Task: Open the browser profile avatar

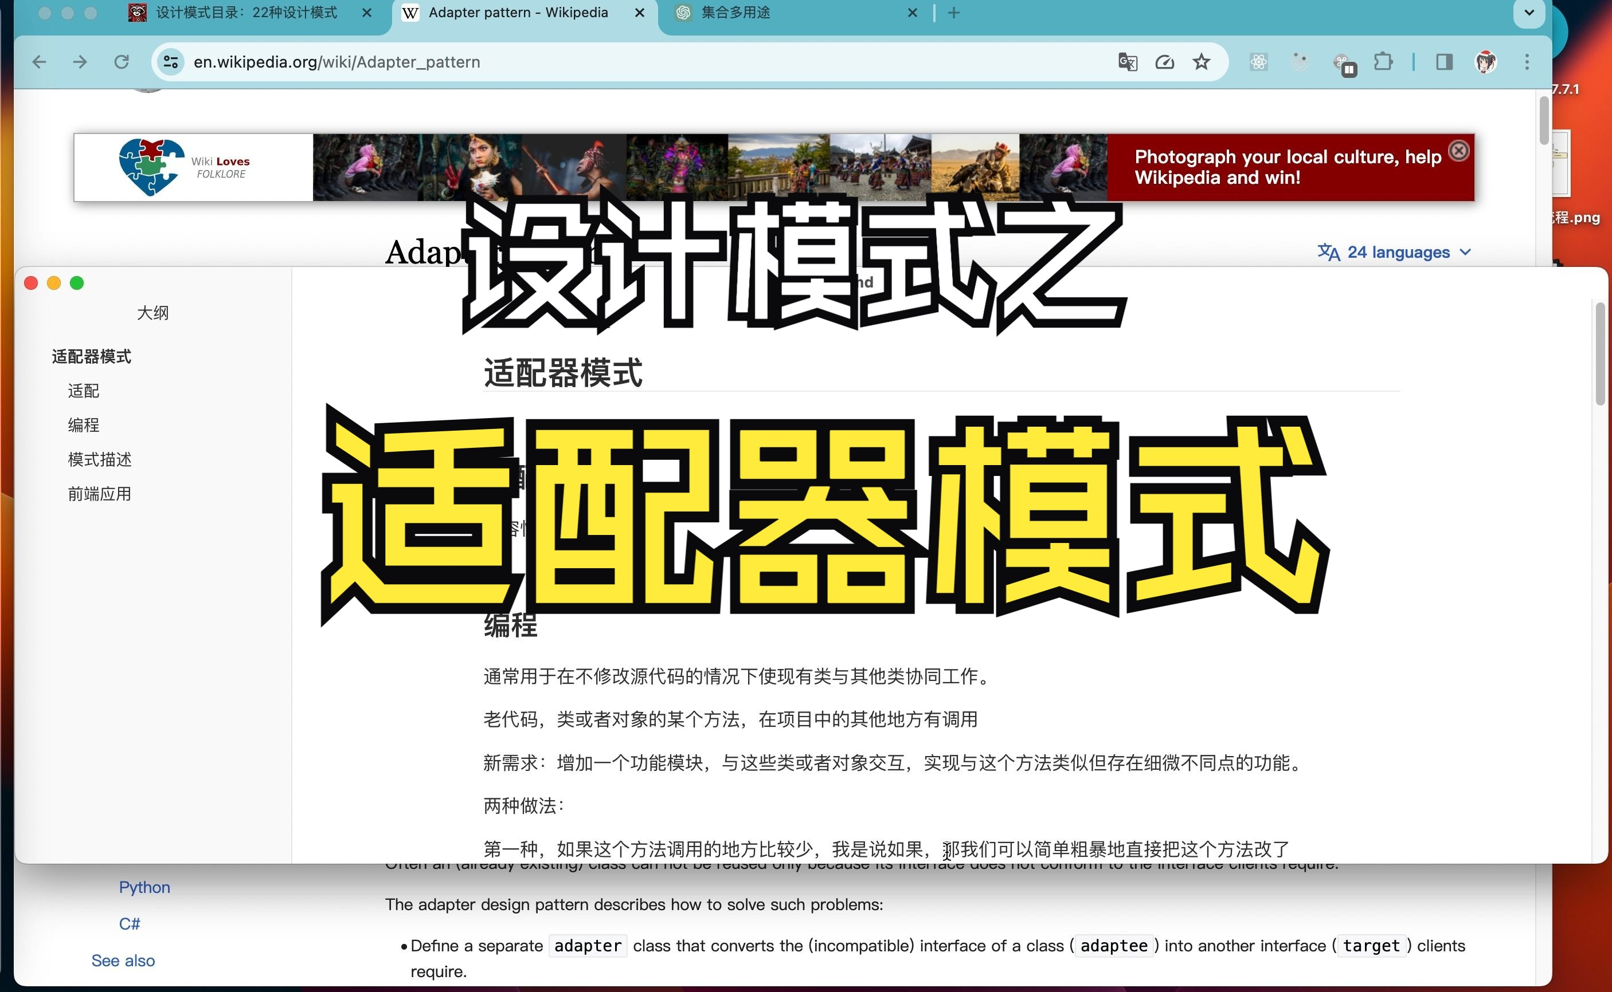Action: [x=1486, y=62]
